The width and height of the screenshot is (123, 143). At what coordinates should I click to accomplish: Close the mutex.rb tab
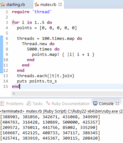[x=60, y=4]
